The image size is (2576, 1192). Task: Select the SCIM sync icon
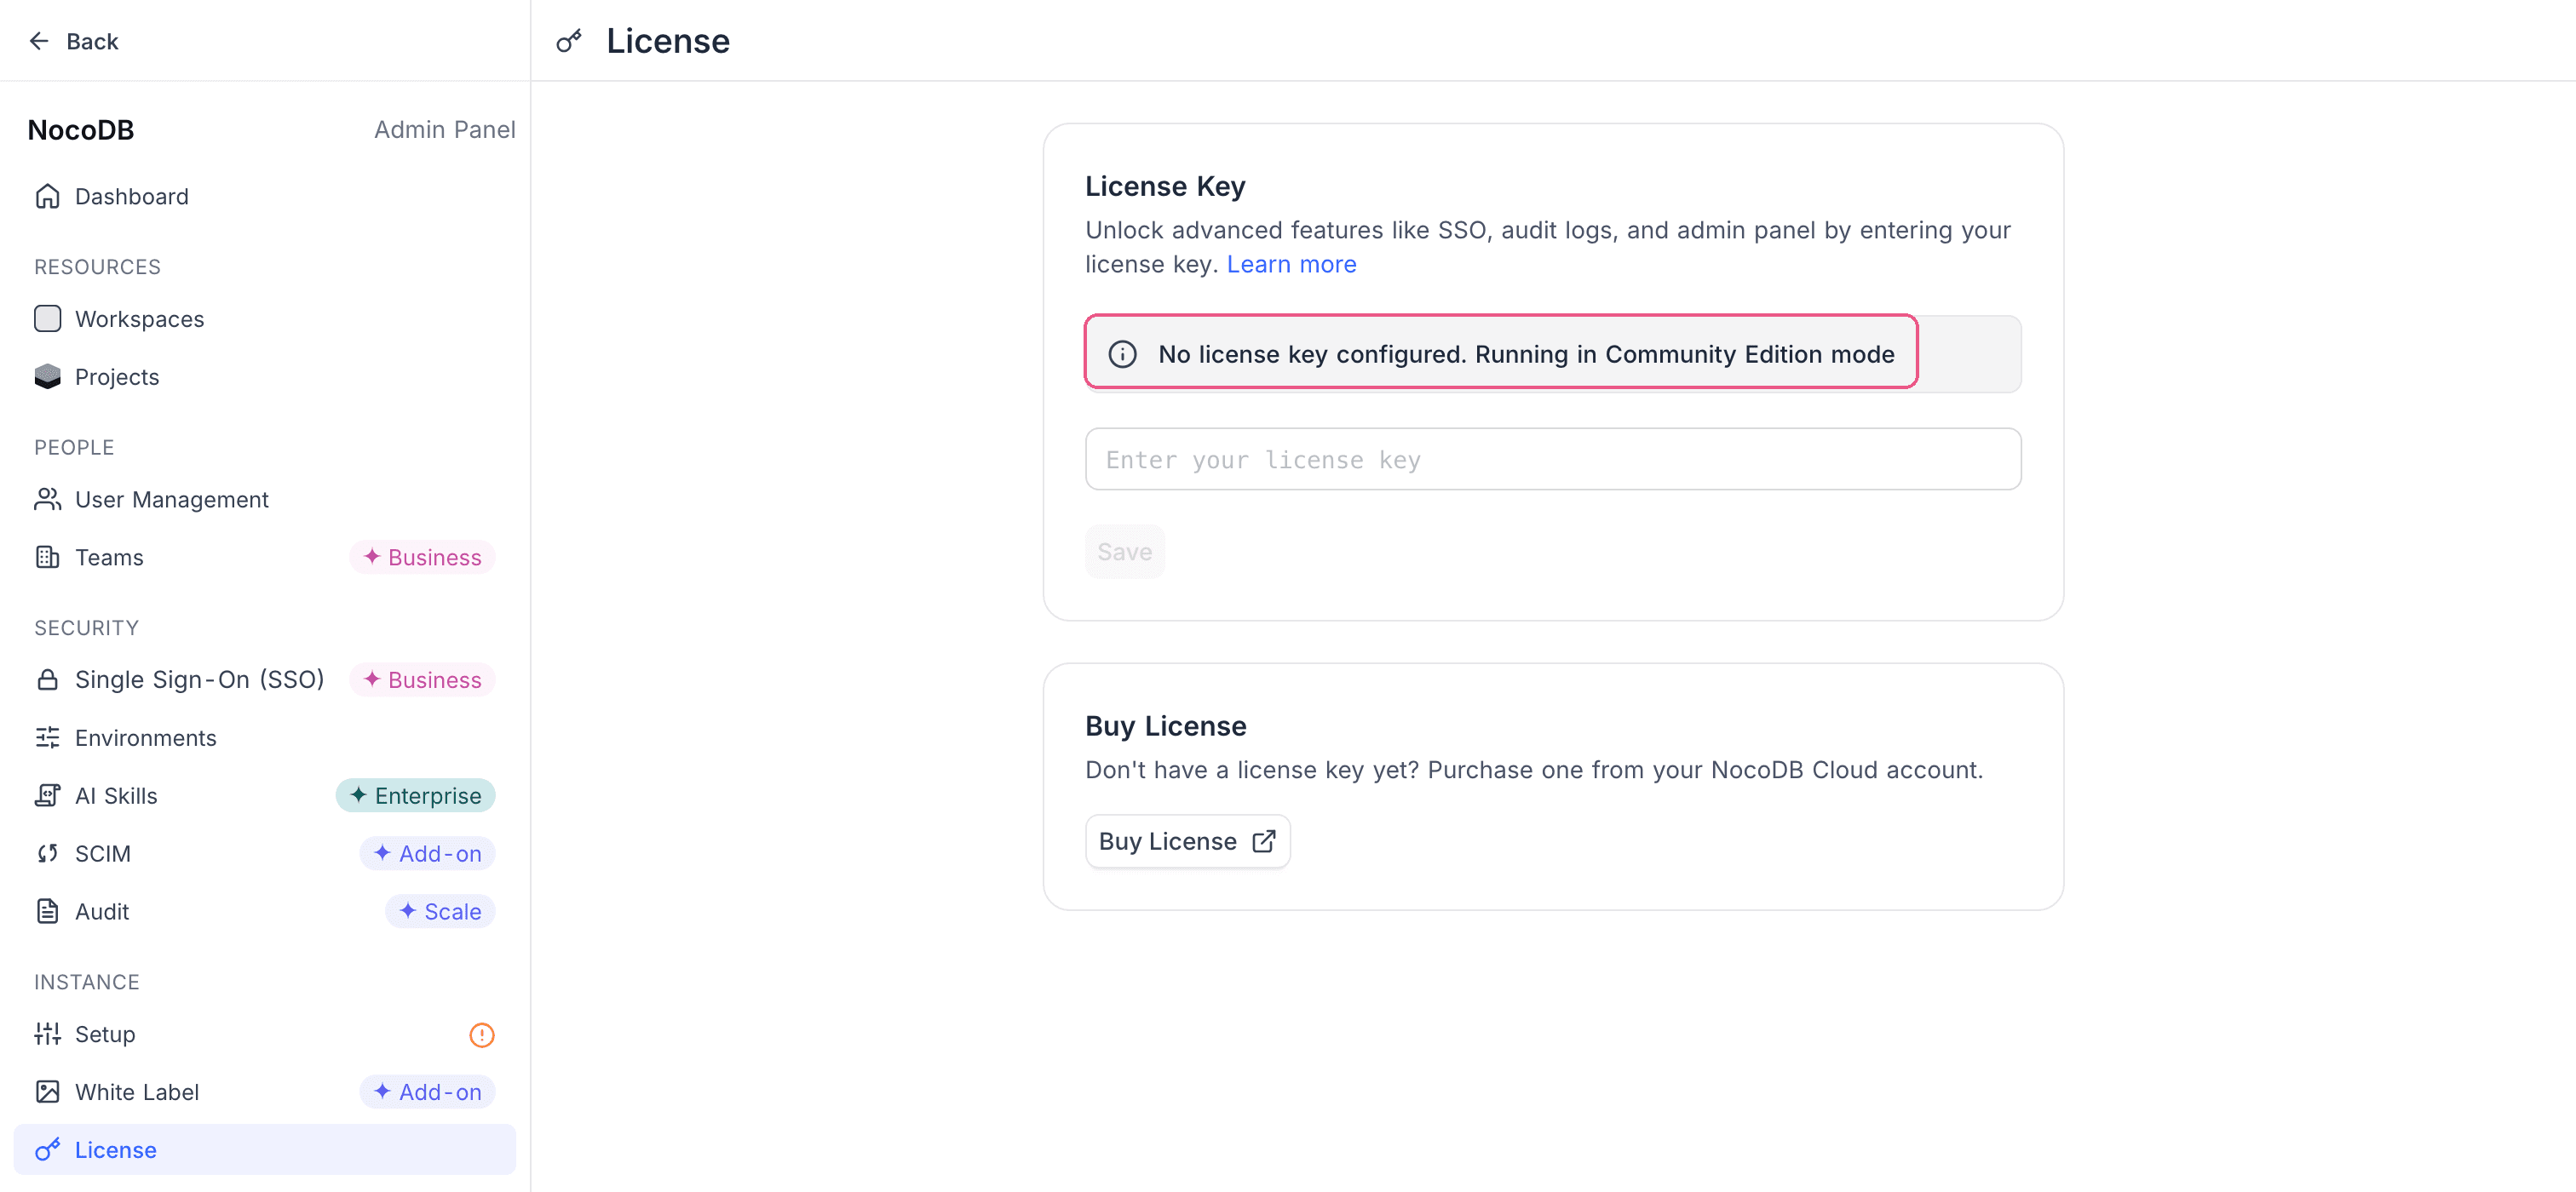tap(47, 853)
